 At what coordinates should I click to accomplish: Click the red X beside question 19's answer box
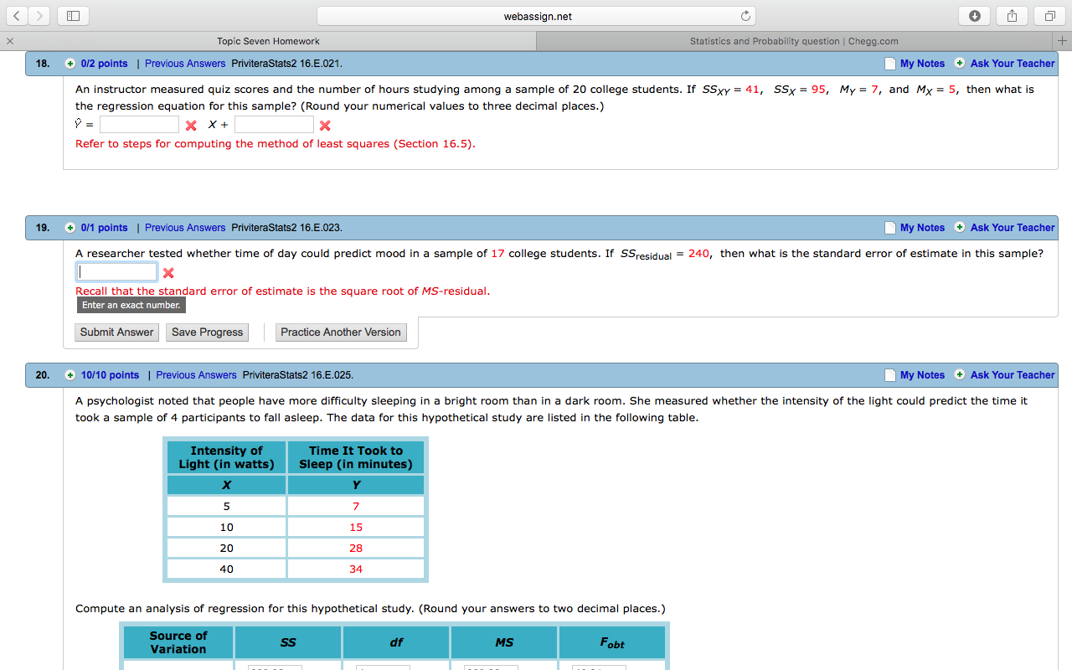pyautogui.click(x=170, y=271)
